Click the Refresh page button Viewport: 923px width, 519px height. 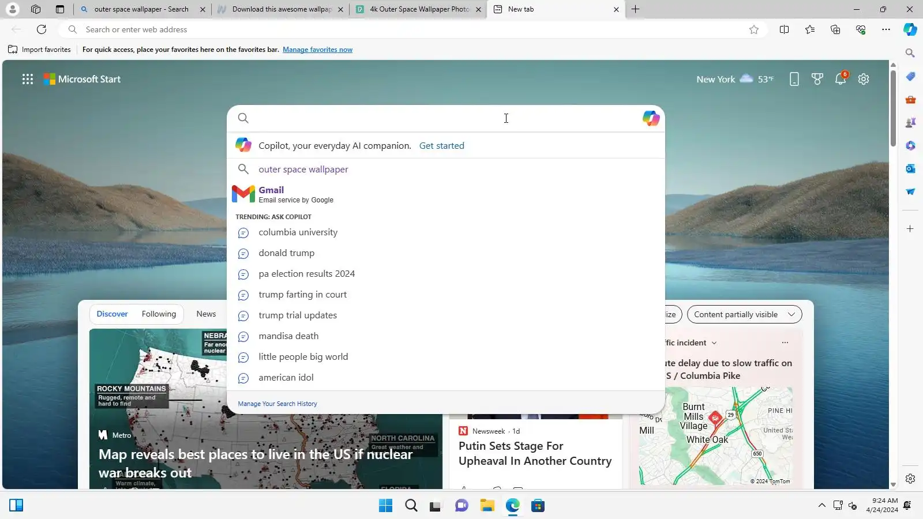pos(42,29)
